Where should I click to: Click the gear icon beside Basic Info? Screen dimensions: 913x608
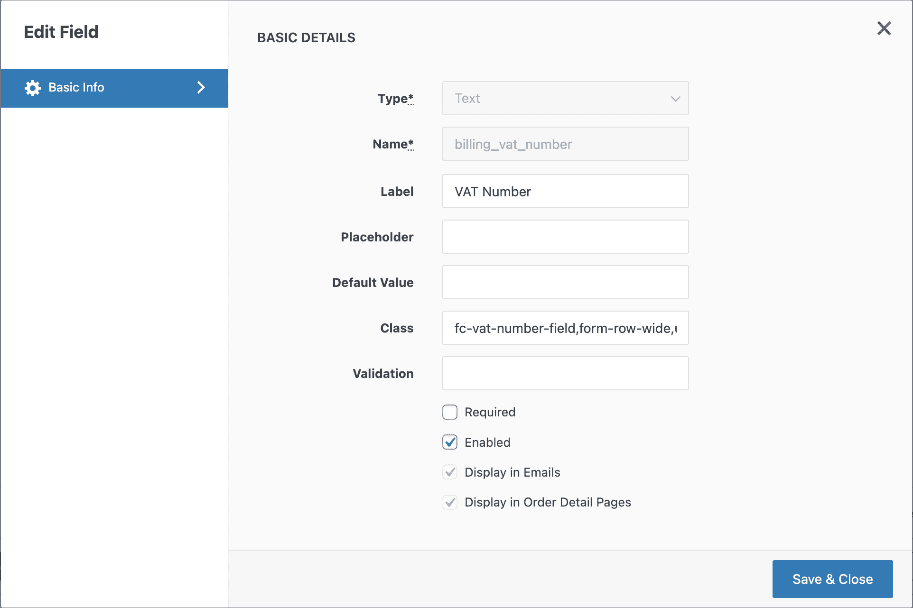32,88
